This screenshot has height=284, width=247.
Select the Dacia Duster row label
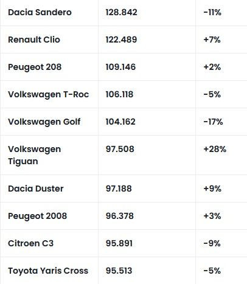click(36, 189)
